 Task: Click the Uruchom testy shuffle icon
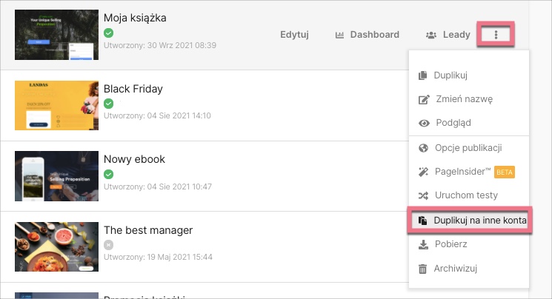[423, 195]
